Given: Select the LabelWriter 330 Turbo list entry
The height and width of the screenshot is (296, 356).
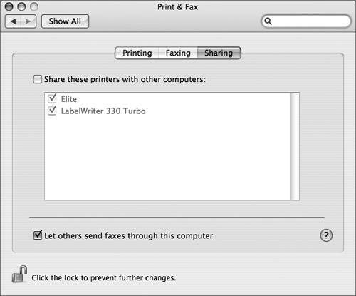Looking at the screenshot, I should (103, 111).
